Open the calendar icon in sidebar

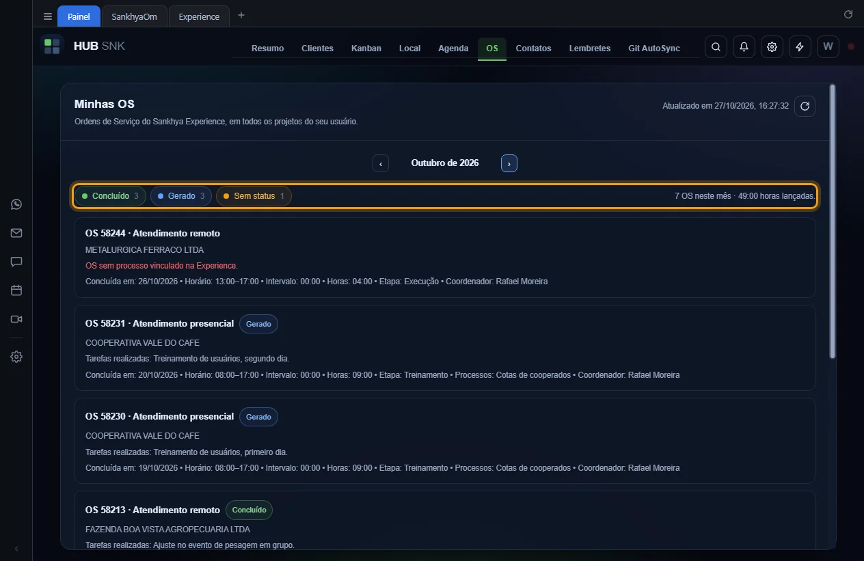point(16,290)
